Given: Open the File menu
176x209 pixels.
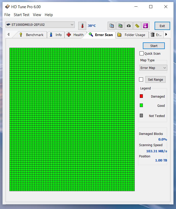Looking at the screenshot, I should [7, 15].
